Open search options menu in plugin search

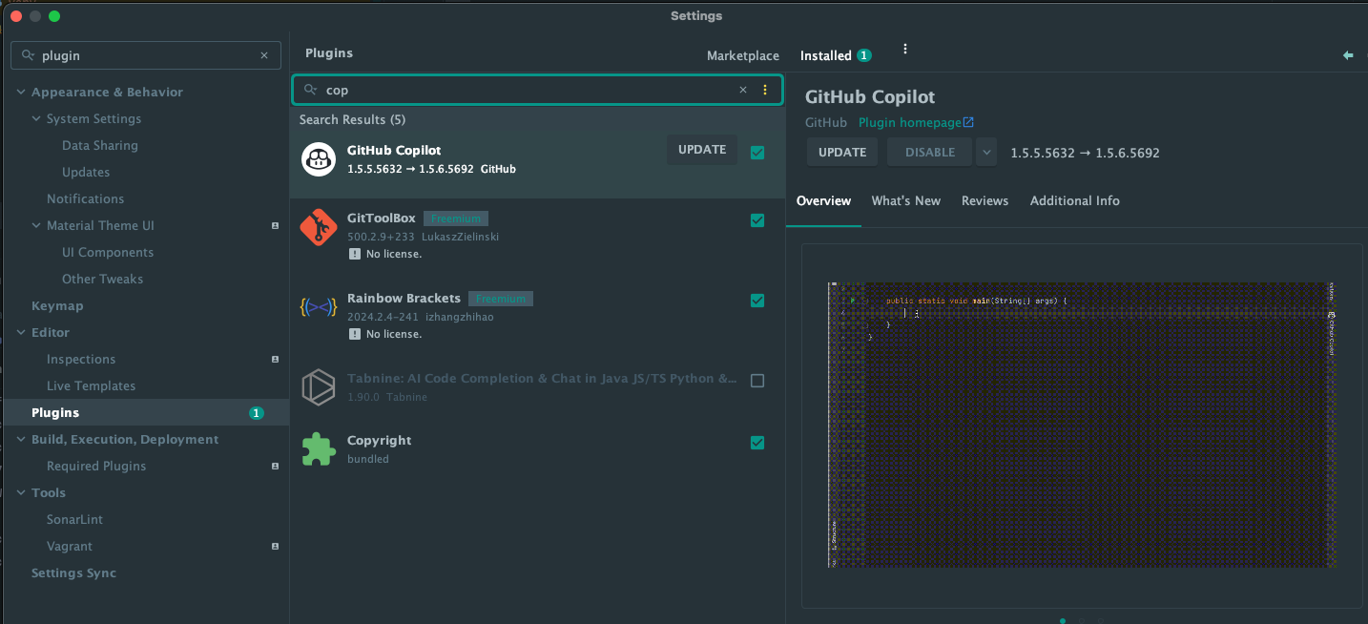(764, 90)
